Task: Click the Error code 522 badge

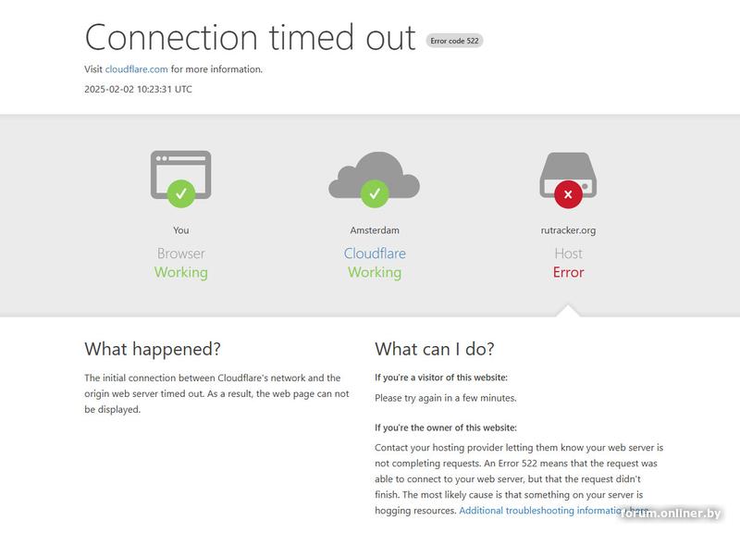Action: click(454, 41)
